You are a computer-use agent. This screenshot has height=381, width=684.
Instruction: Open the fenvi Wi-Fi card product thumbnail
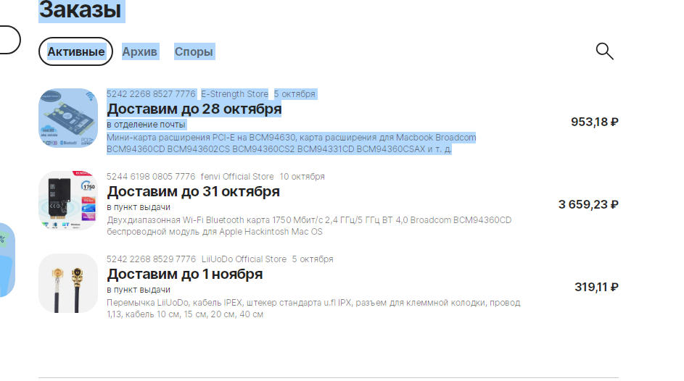pyautogui.click(x=68, y=201)
